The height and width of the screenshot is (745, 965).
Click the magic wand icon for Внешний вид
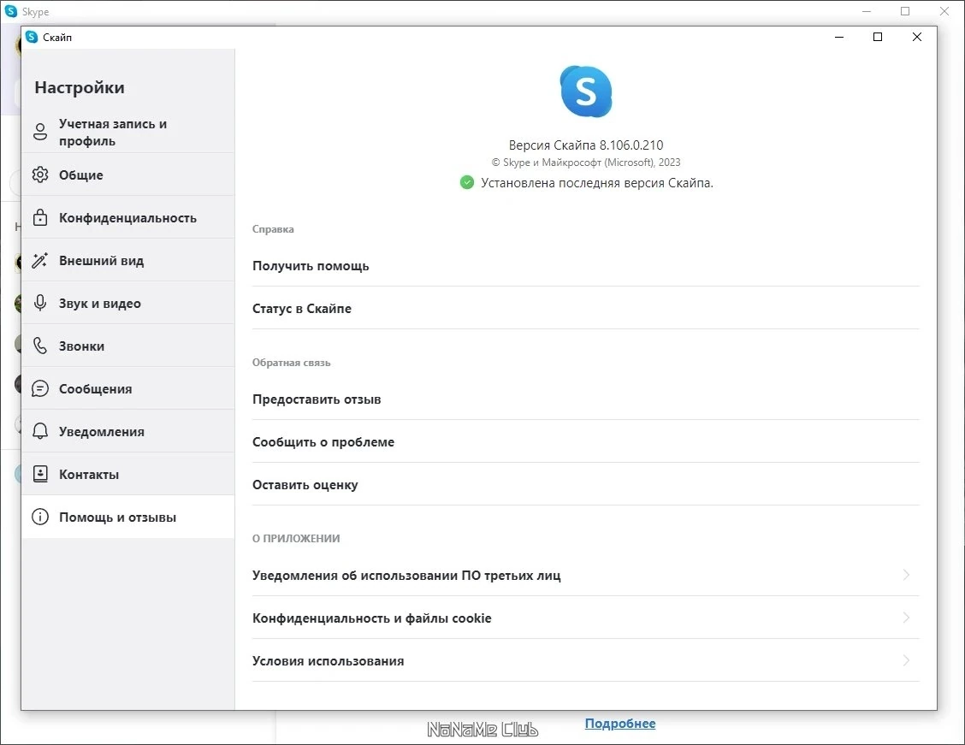click(40, 260)
